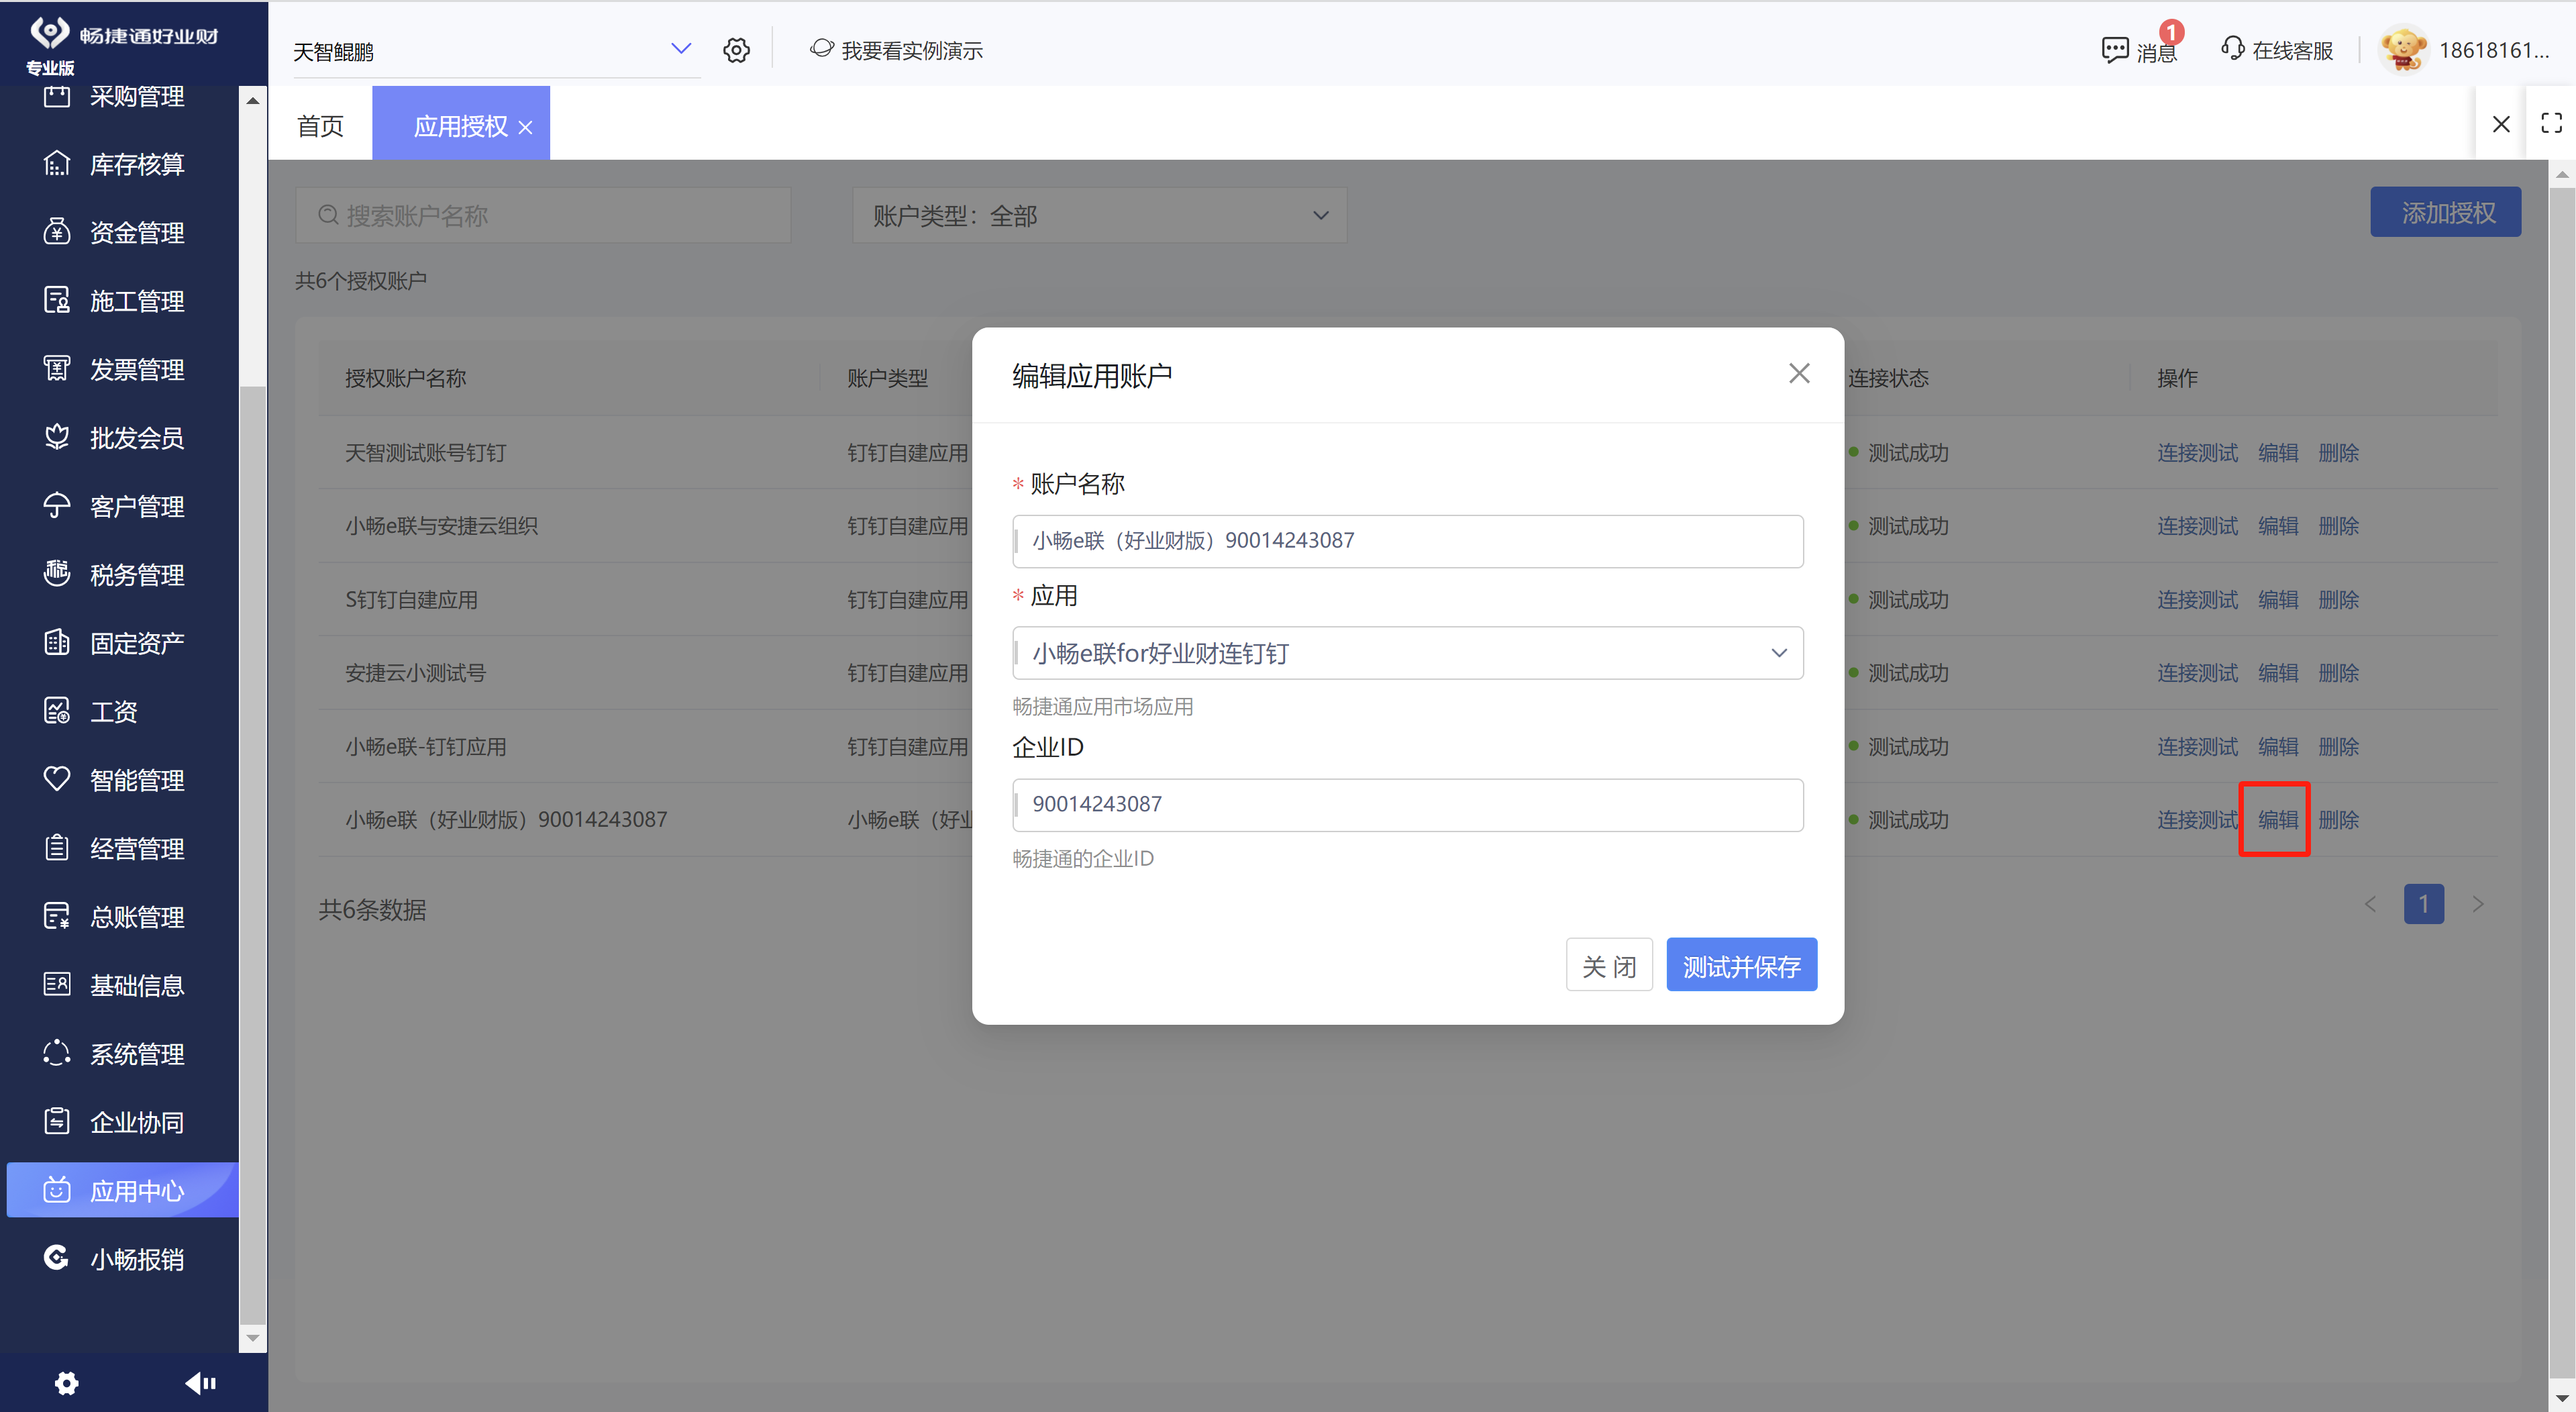Click 连接测试 for S钉钉自建应用
2576x1412 pixels.
(2197, 600)
